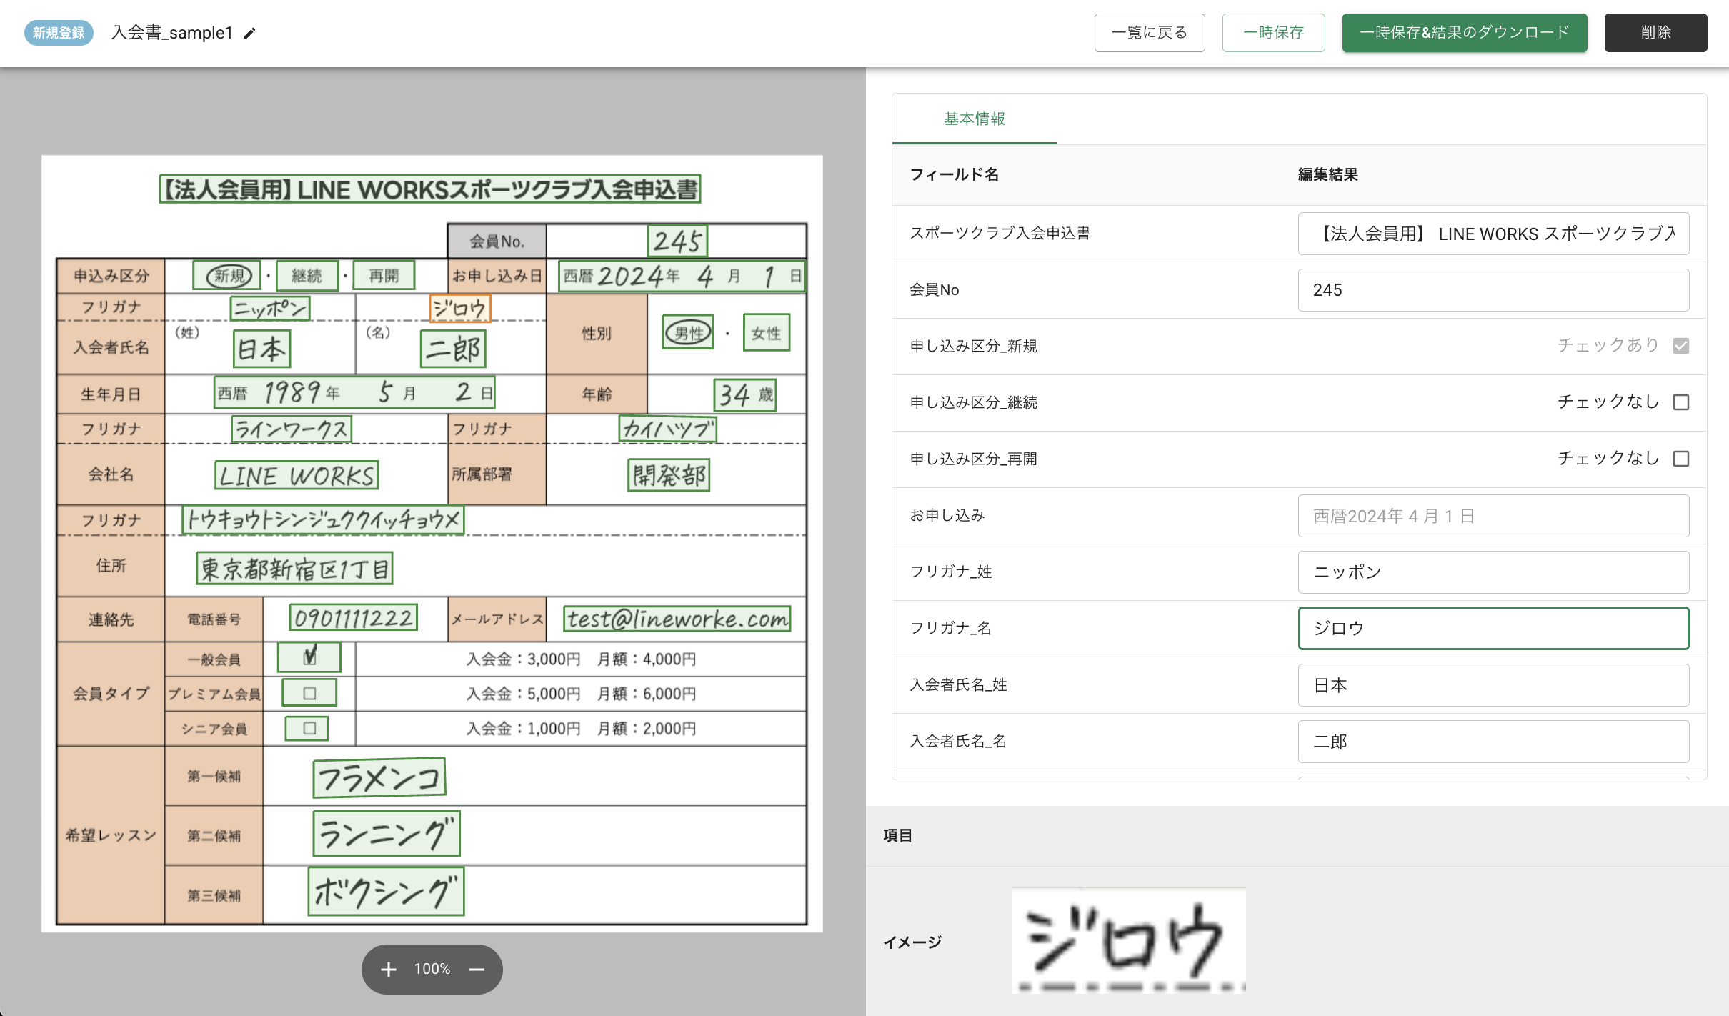The width and height of the screenshot is (1729, 1016).
Task: Click the 一覧に戻る button
Action: (x=1149, y=32)
